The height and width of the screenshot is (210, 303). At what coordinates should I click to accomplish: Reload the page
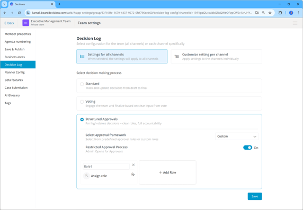pos(19,13)
